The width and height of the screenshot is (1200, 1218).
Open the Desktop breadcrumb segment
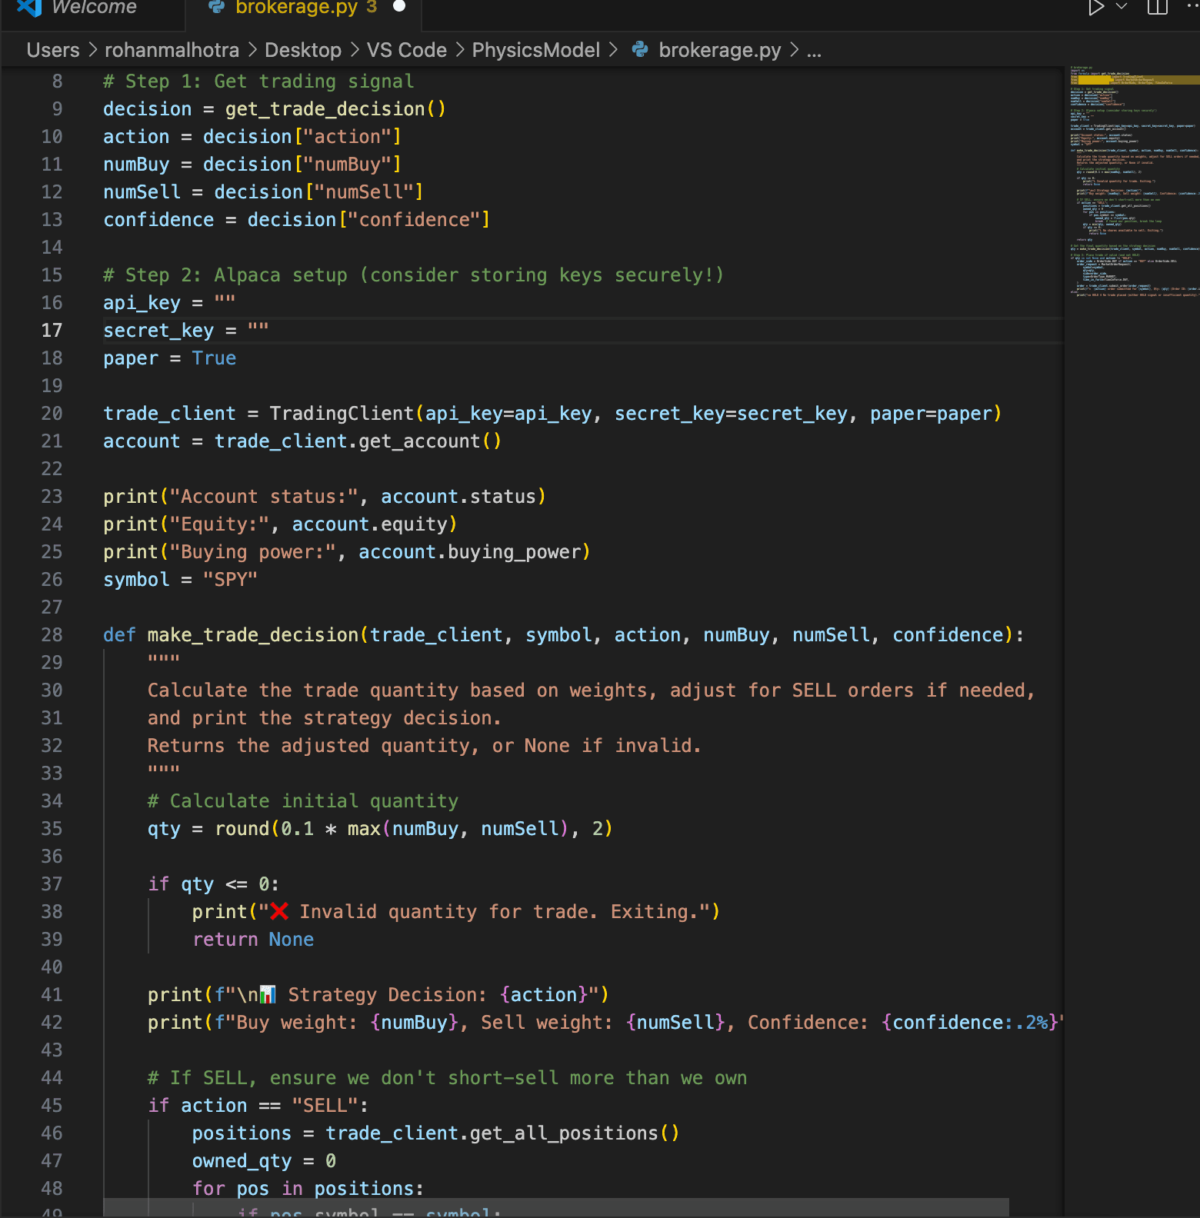click(303, 50)
